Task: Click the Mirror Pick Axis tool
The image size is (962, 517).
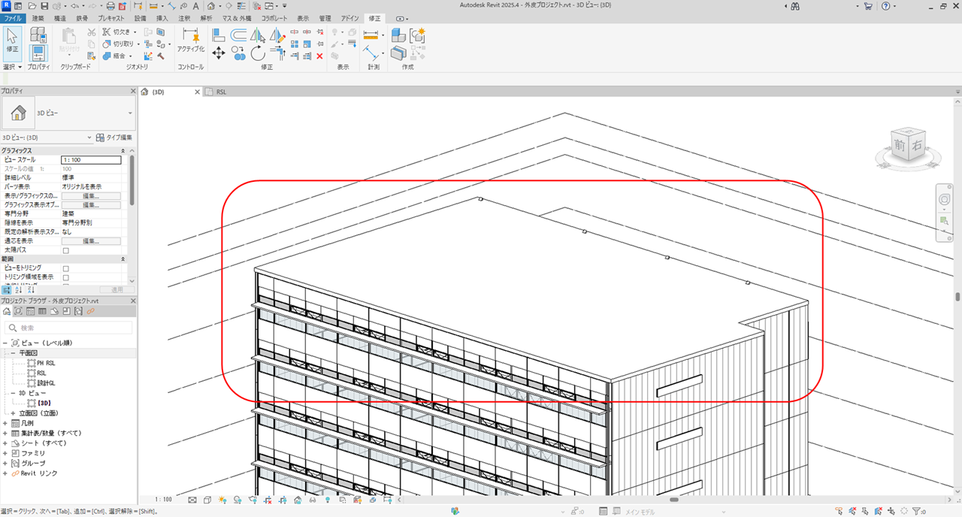Action: [258, 35]
